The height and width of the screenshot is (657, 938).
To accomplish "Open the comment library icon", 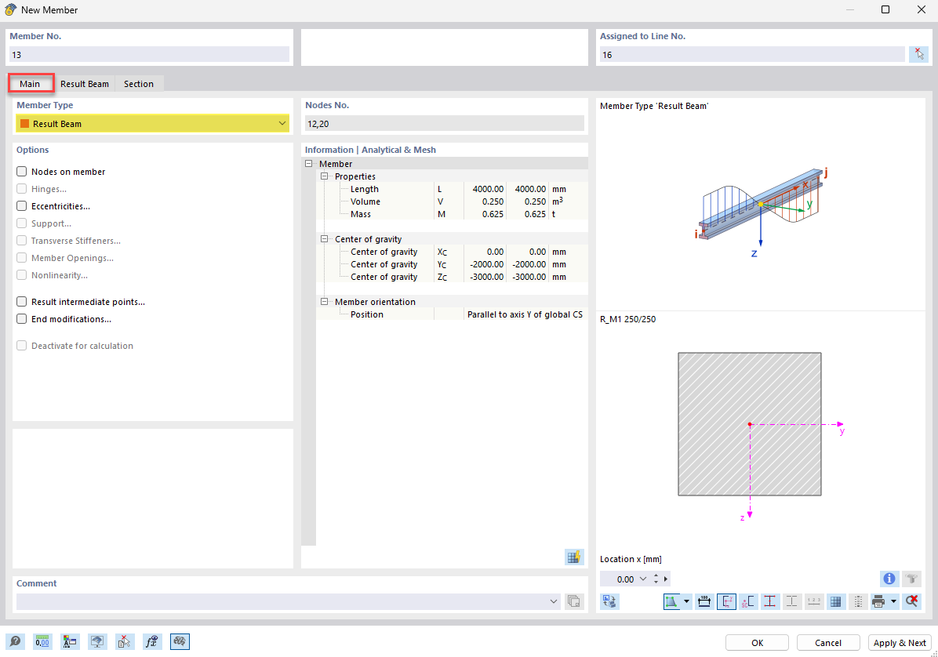I will tap(573, 601).
